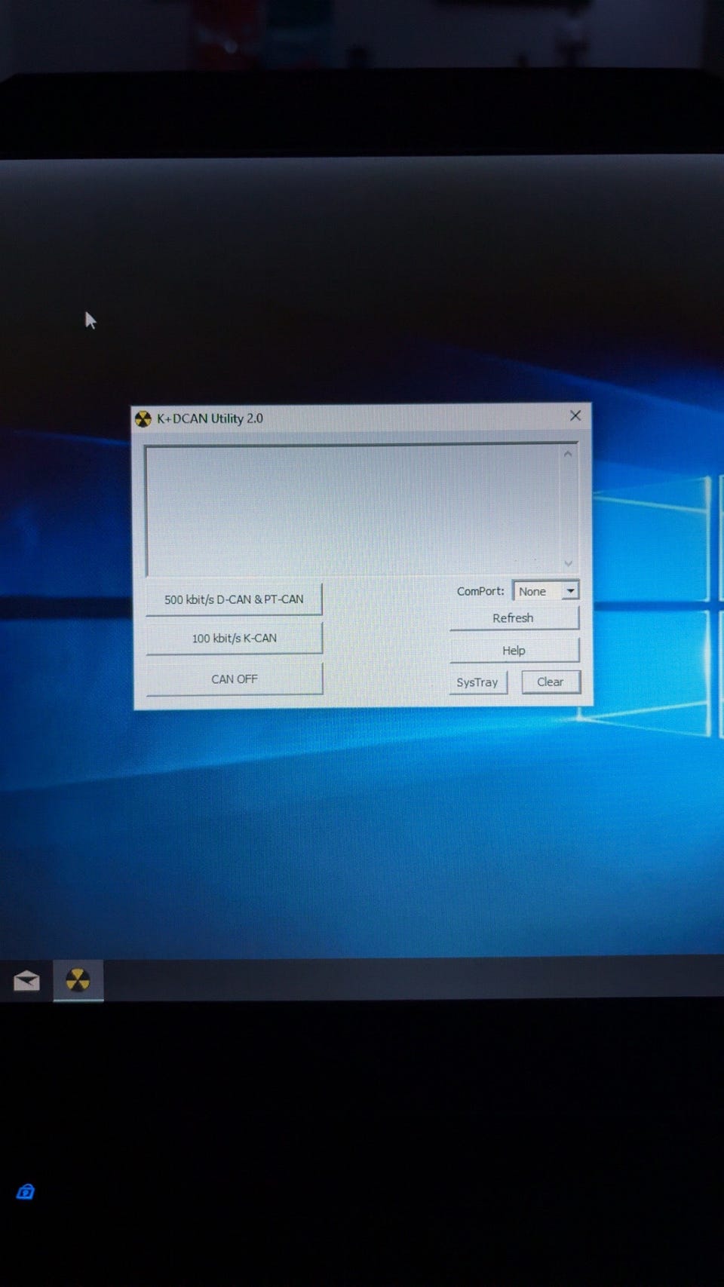Send the utility to SysTray
The width and height of the screenshot is (724, 1287).
click(x=477, y=682)
